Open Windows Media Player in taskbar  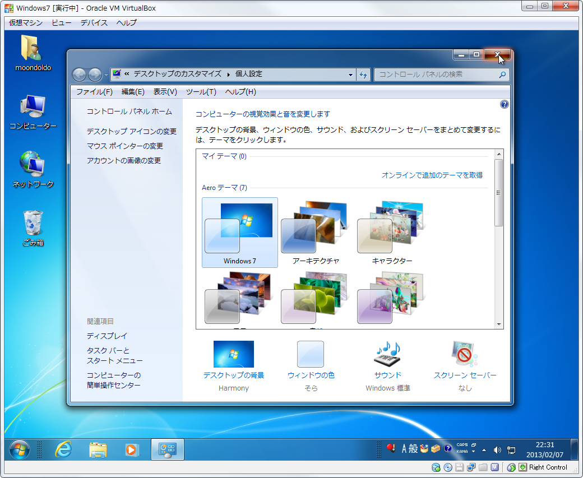point(131,449)
